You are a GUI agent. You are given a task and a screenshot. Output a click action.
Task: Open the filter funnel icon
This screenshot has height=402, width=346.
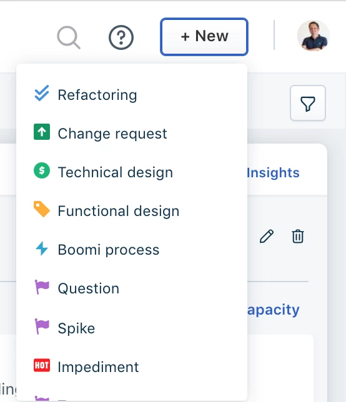coord(308,103)
